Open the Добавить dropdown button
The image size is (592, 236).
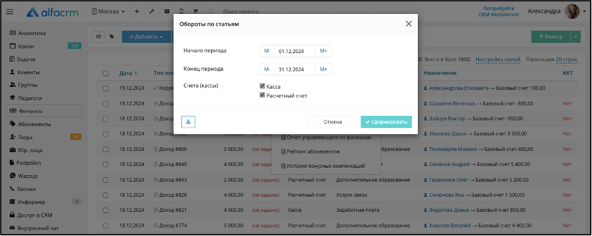(x=146, y=37)
